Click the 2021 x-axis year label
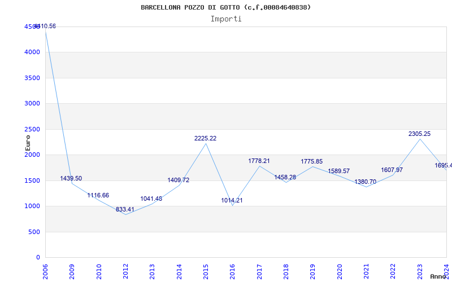 click(366, 271)
